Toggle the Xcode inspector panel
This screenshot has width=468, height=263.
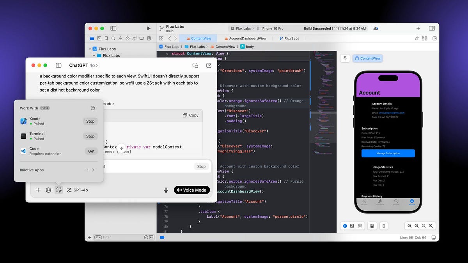432,28
